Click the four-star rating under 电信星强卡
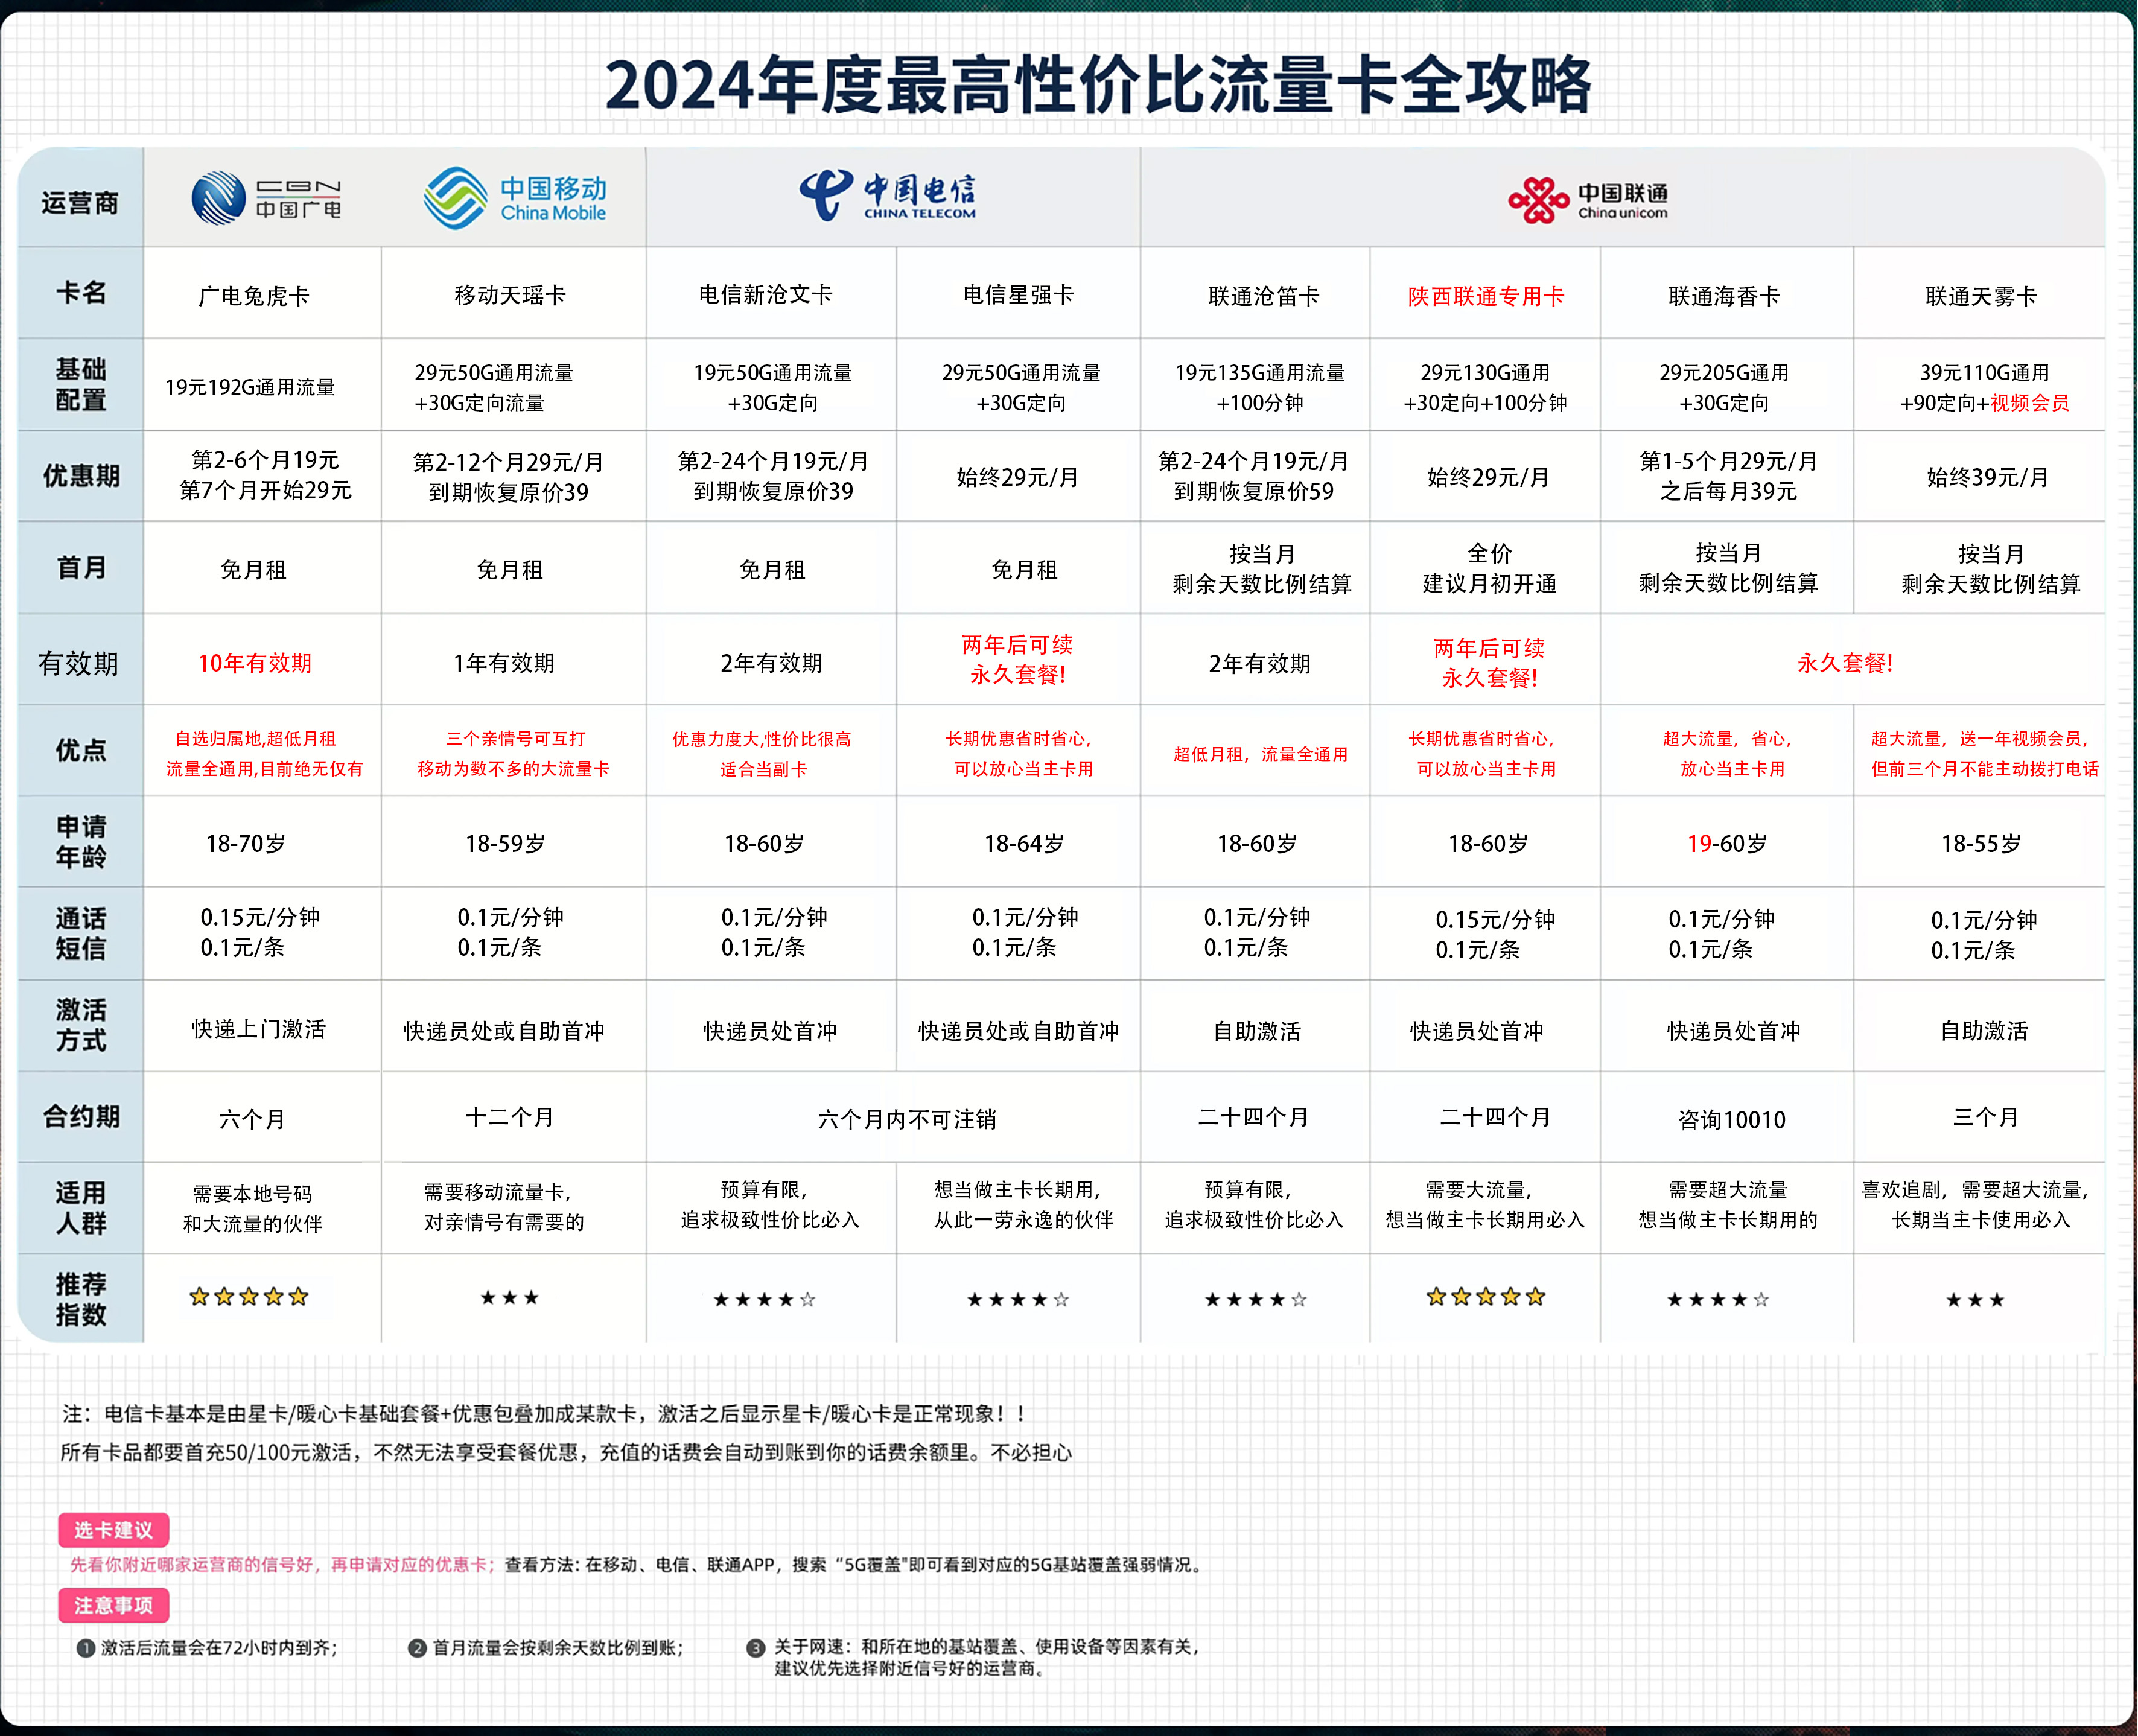 pos(1018,1300)
